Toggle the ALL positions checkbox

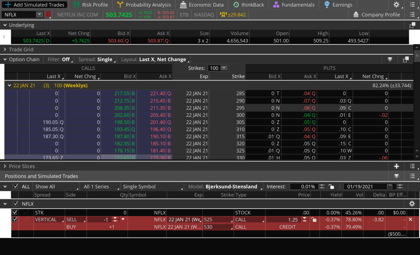coord(15,186)
